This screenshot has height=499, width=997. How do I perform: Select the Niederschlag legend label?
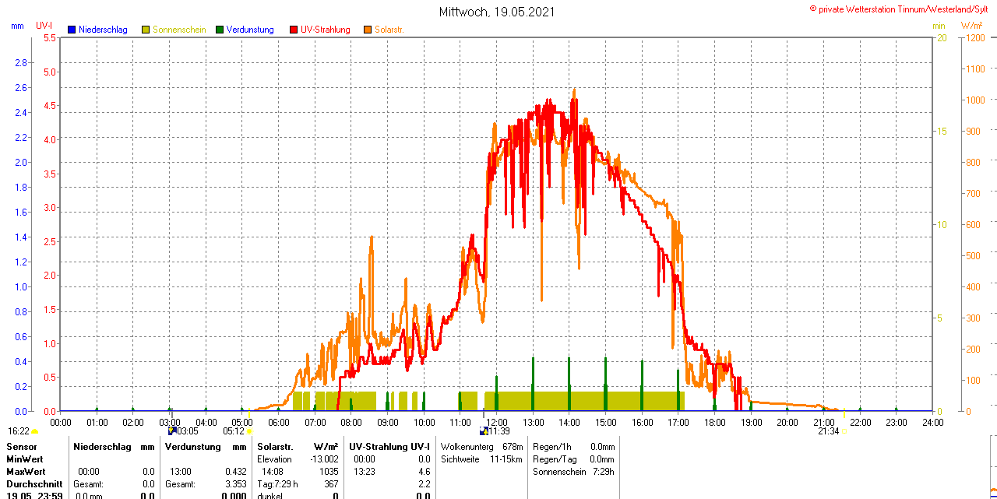coord(103,30)
